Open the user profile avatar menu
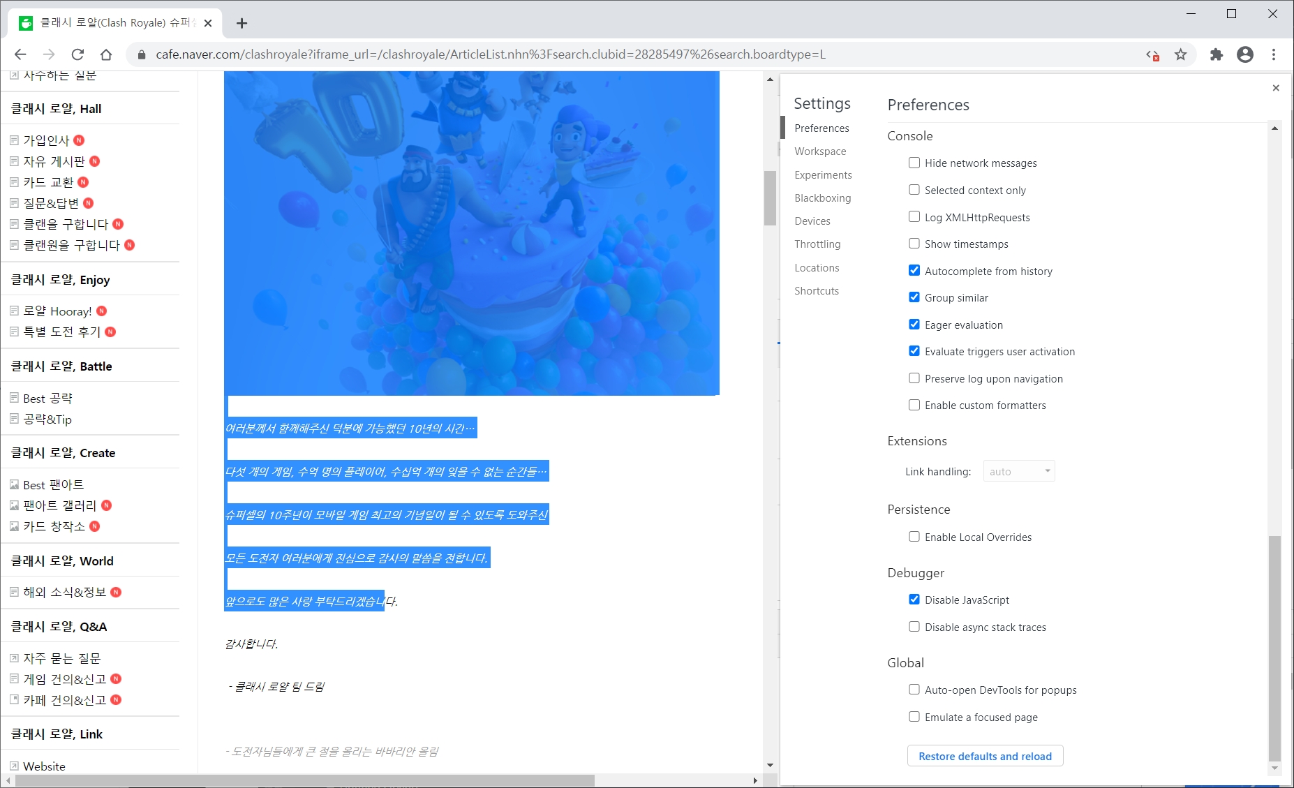Viewport: 1294px width, 788px height. click(1245, 54)
